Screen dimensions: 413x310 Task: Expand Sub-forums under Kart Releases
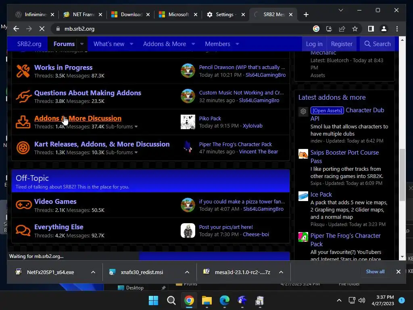pos(122,152)
